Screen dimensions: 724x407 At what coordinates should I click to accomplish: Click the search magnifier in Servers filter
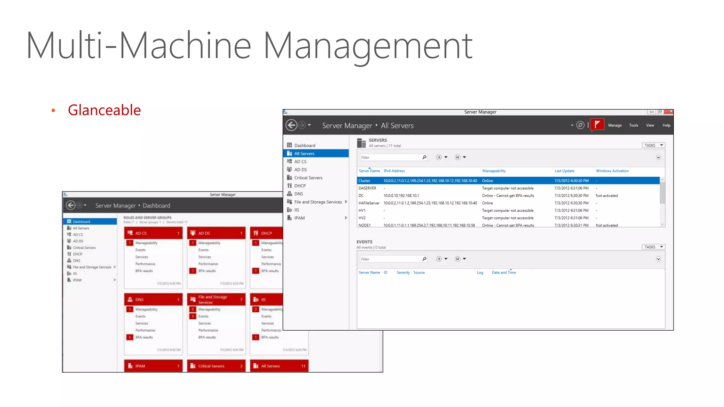tap(424, 157)
